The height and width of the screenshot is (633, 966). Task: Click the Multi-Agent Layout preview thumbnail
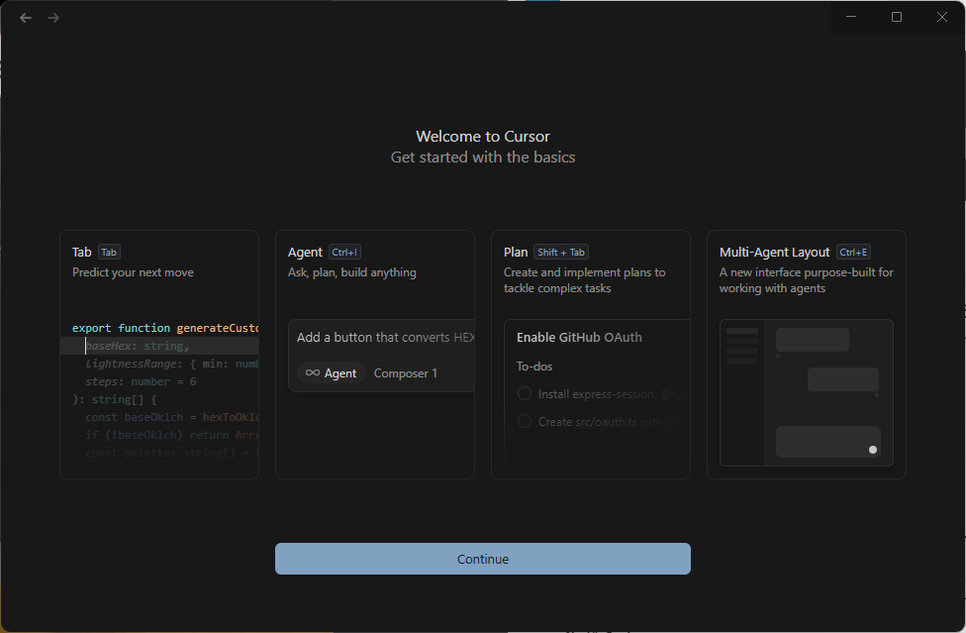point(806,392)
